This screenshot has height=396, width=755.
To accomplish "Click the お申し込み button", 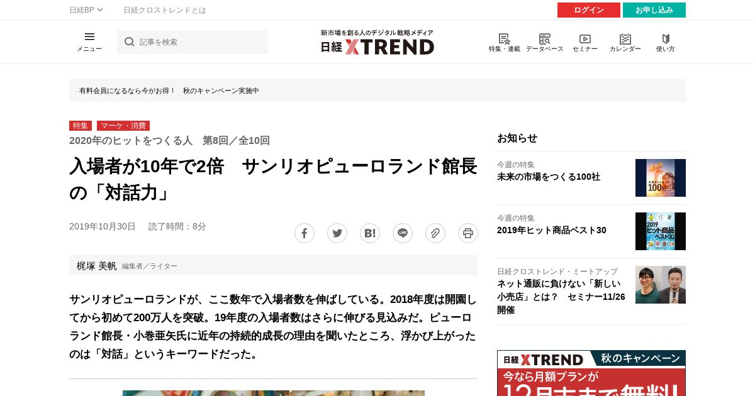I will [654, 10].
